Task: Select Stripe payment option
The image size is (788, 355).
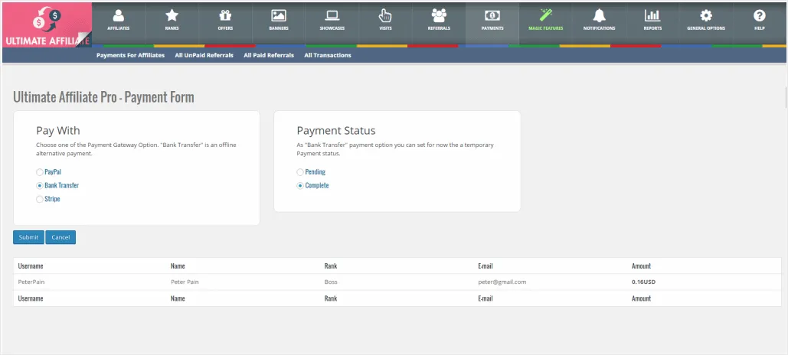Action: (x=40, y=199)
